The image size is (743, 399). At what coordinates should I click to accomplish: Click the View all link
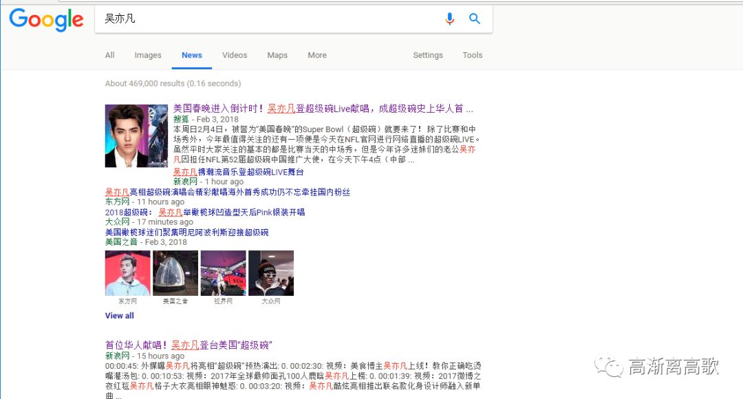coord(120,316)
